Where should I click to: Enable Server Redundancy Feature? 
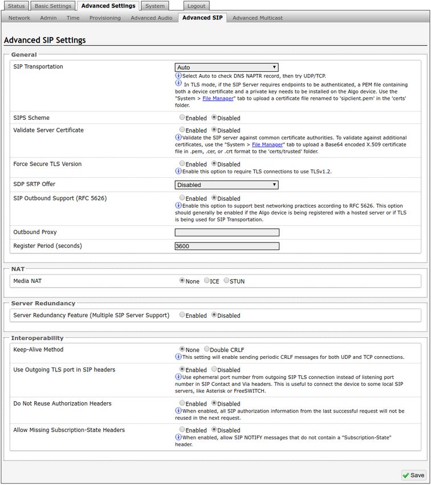tap(182, 315)
